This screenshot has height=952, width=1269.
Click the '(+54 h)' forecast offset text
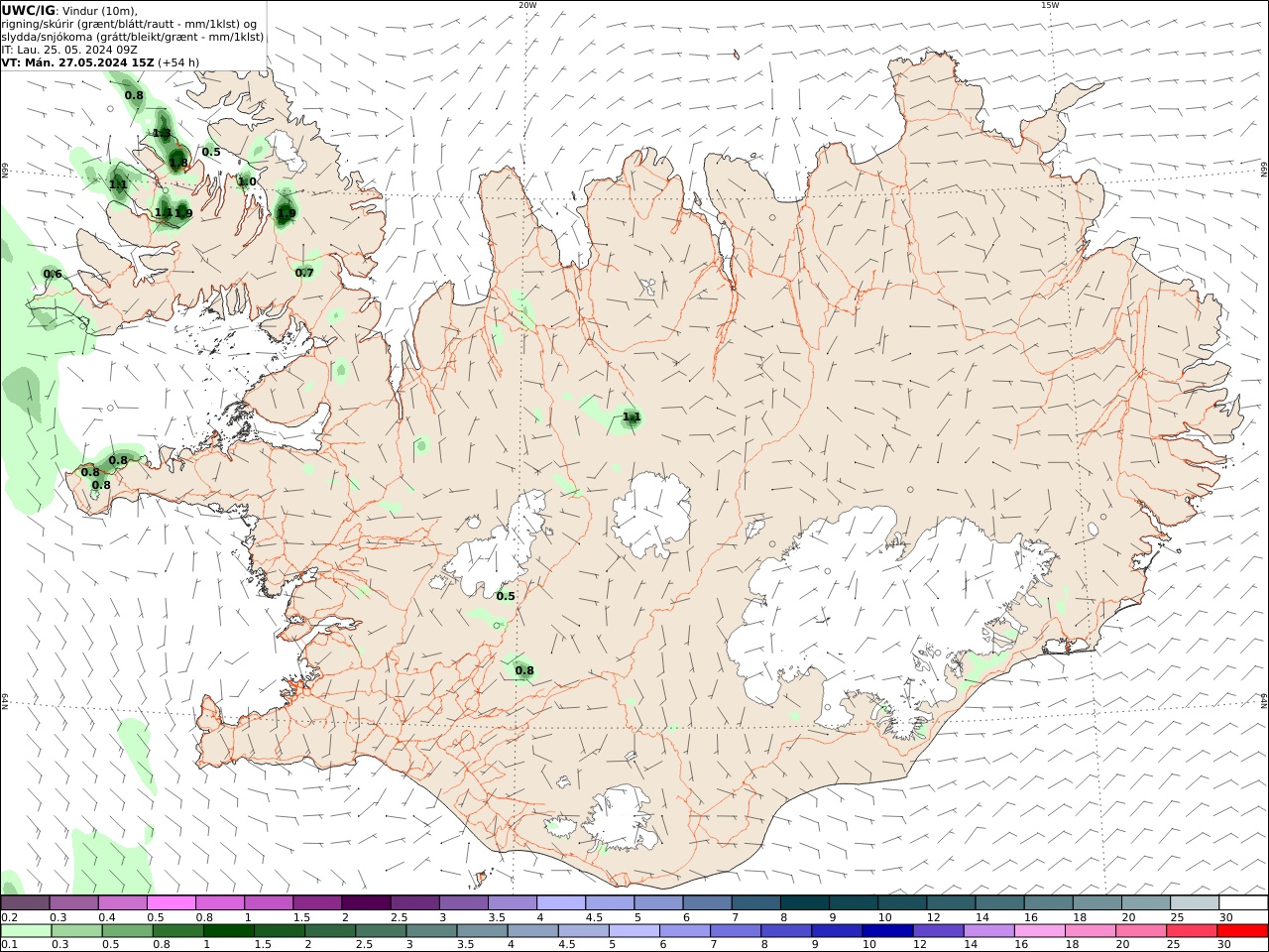[178, 62]
